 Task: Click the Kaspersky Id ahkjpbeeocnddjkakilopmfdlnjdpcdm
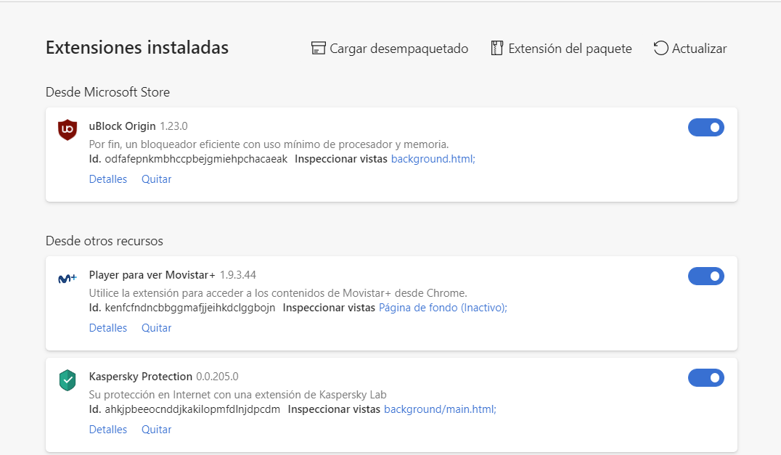pyautogui.click(x=192, y=409)
